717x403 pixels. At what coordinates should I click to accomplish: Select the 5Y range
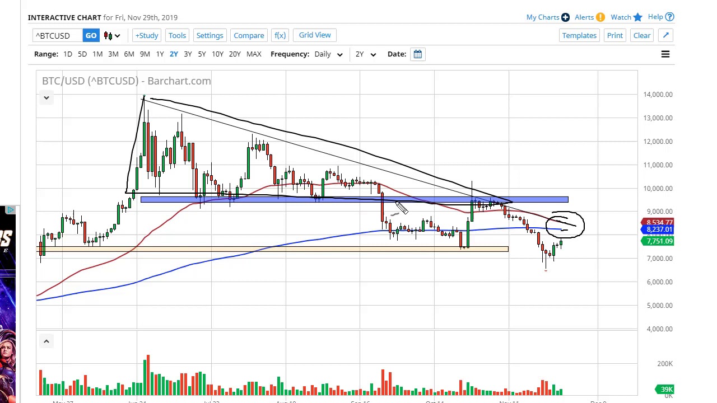pyautogui.click(x=202, y=54)
